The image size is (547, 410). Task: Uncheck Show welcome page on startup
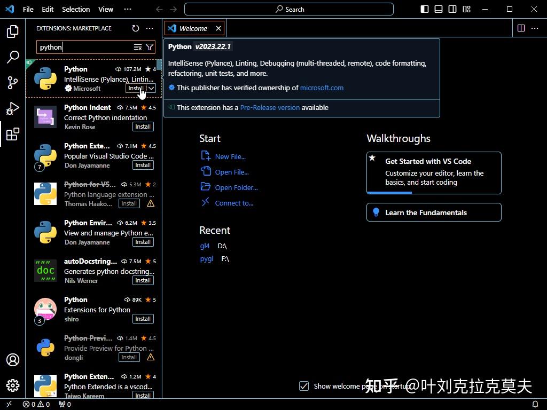(x=304, y=386)
